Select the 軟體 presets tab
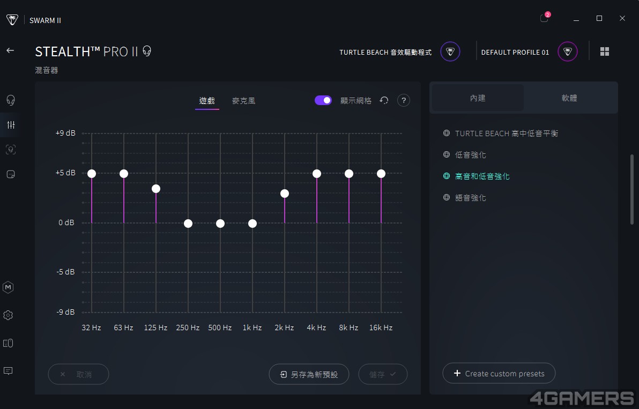 (569, 98)
